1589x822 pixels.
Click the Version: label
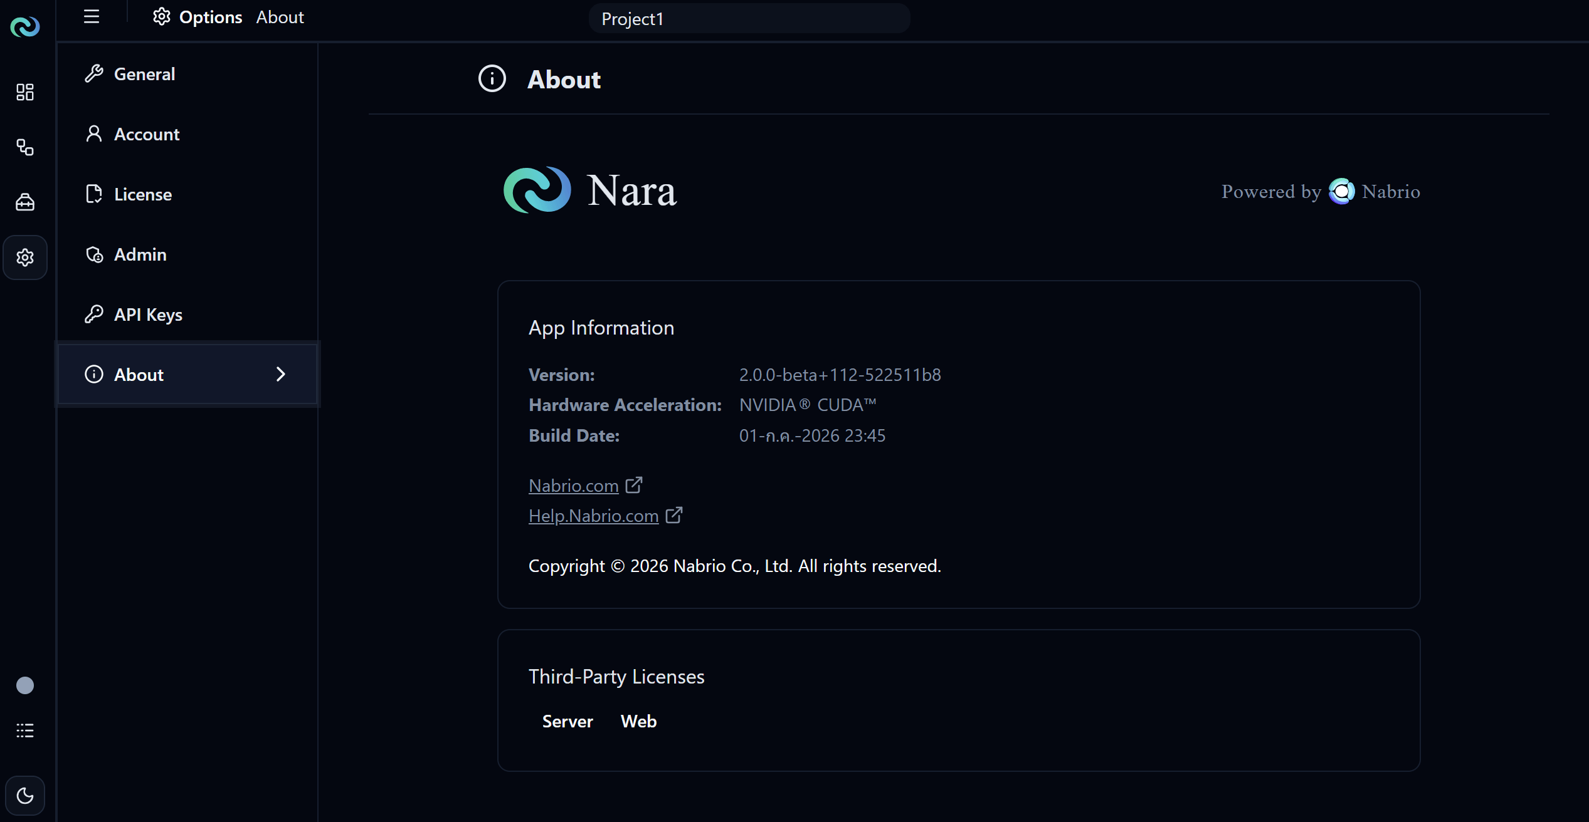point(562,375)
